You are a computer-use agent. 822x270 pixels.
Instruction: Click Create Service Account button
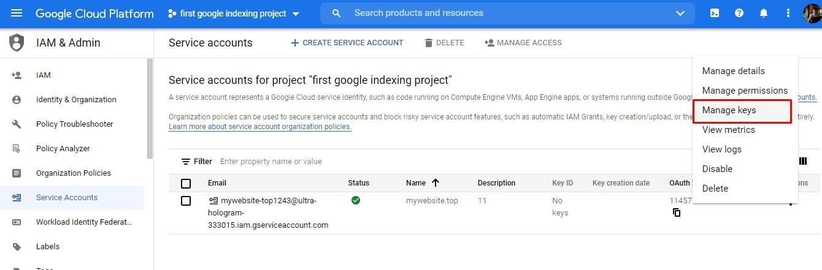347,43
